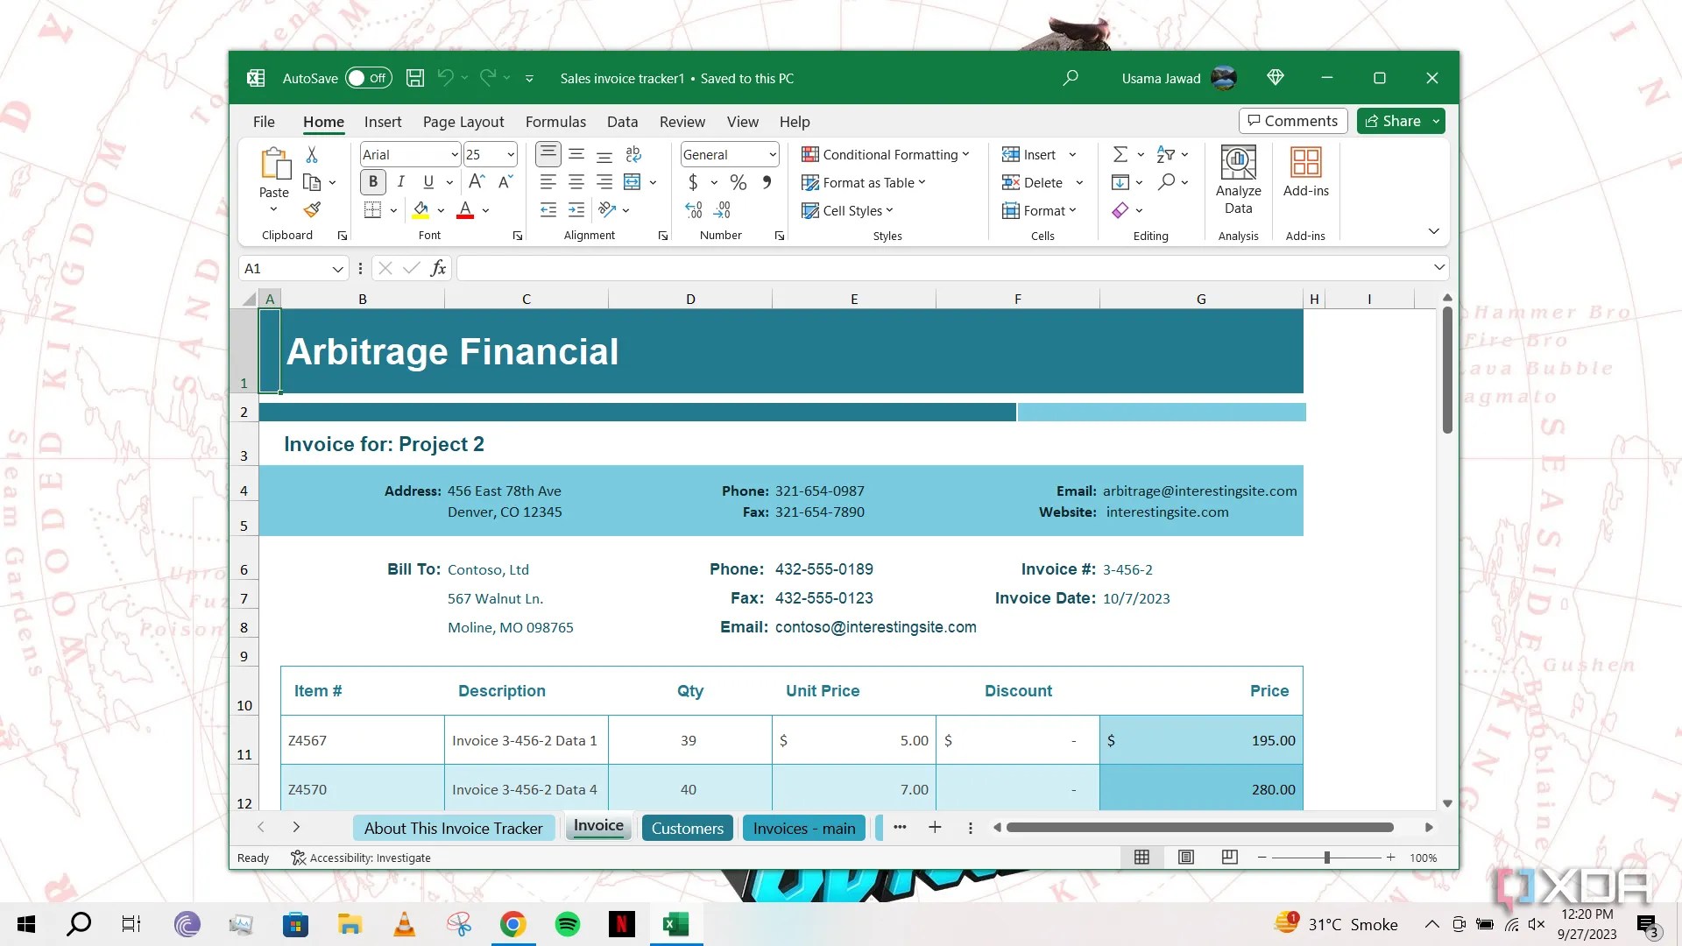The image size is (1682, 946).
Task: Open the Formulas ribbon tab
Action: (555, 122)
